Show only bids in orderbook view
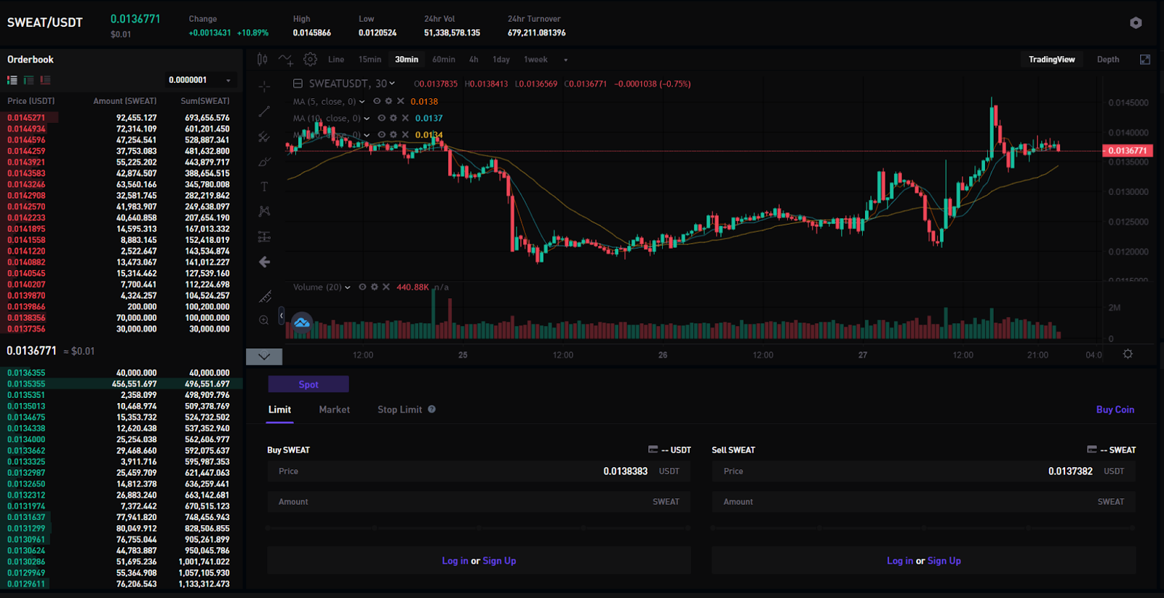 pos(29,80)
